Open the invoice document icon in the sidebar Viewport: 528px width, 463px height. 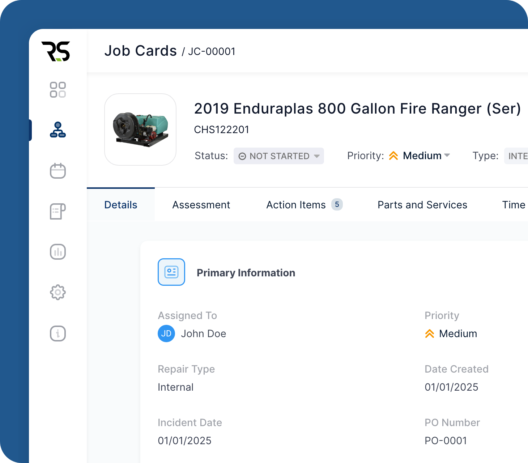pyautogui.click(x=58, y=211)
